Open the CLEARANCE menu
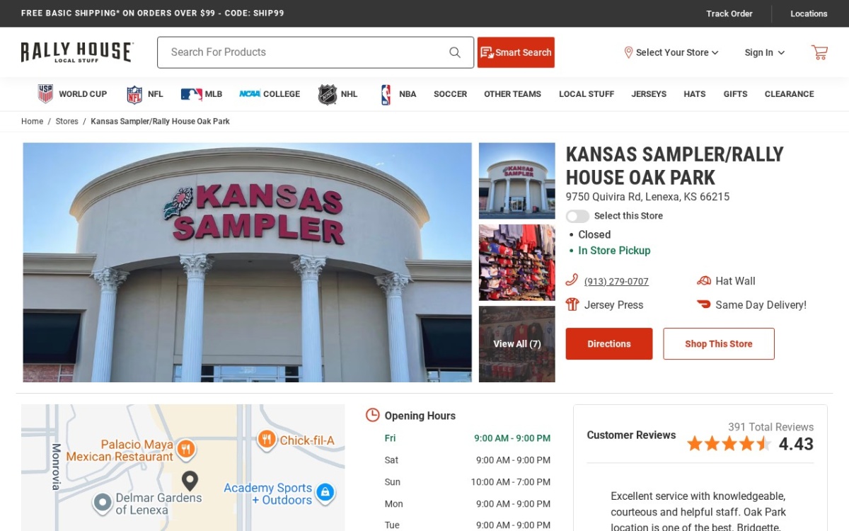The height and width of the screenshot is (531, 849). click(x=789, y=94)
